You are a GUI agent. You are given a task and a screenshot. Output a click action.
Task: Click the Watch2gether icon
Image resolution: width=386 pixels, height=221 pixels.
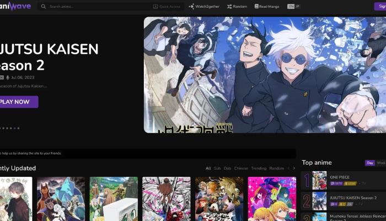[x=191, y=7]
